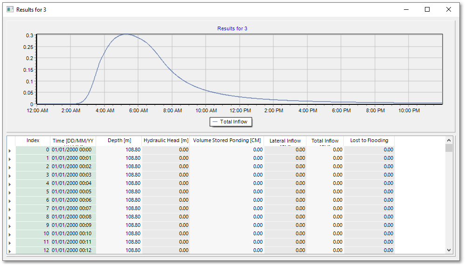Click the vertical scrollbar thumb

click(x=449, y=148)
